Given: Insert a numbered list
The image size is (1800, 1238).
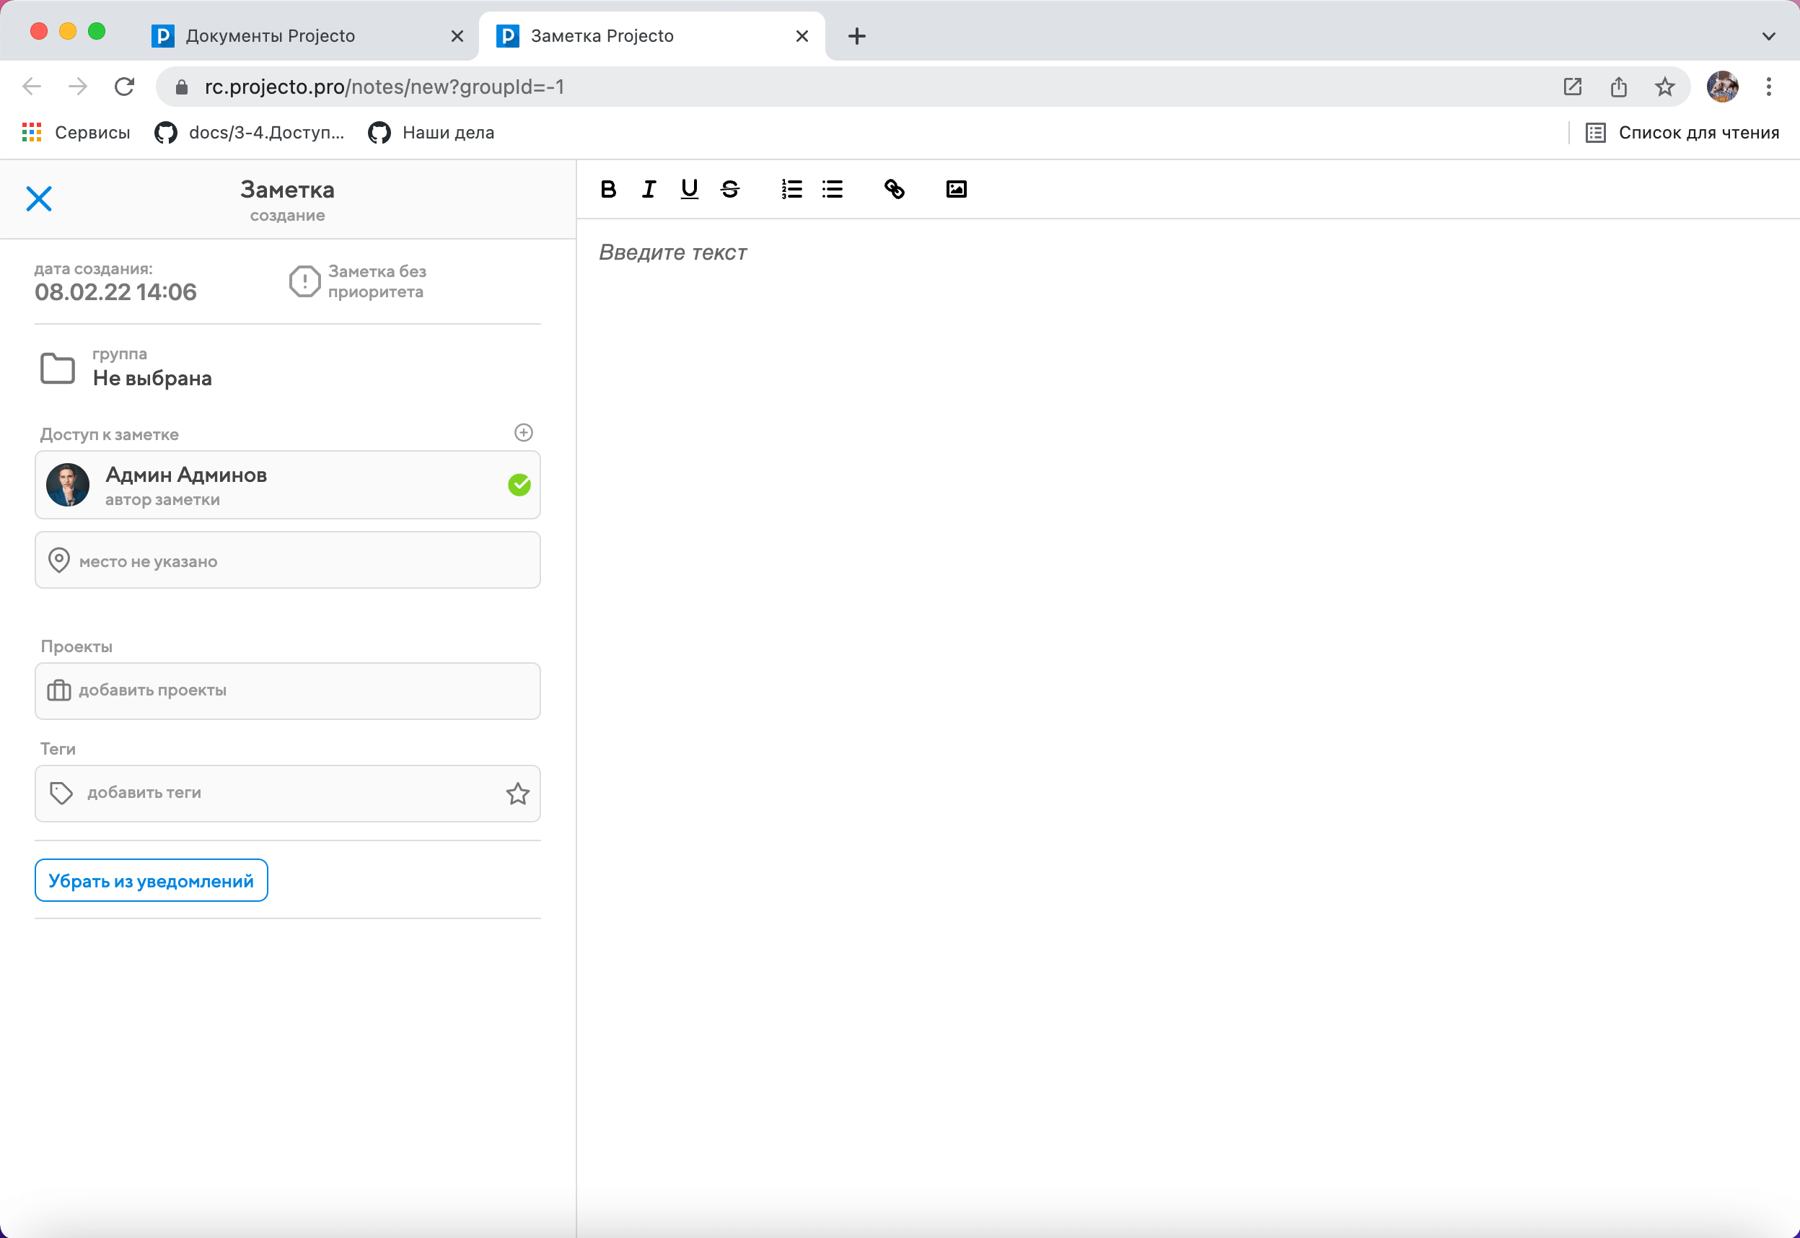Looking at the screenshot, I should [x=791, y=189].
